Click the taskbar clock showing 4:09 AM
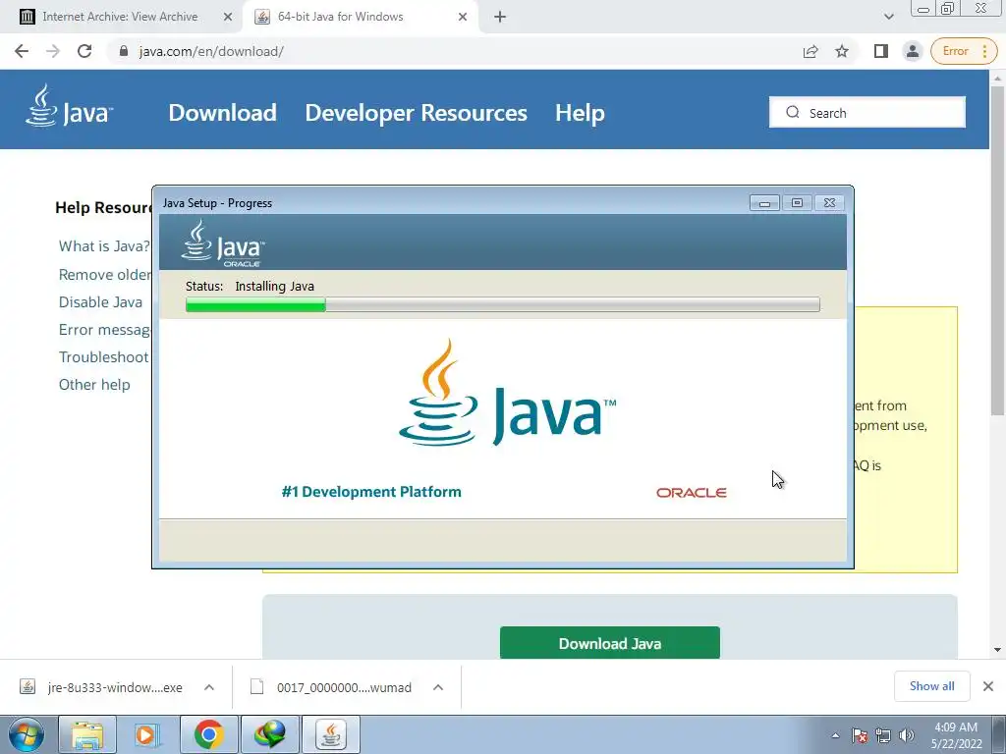 point(957,735)
